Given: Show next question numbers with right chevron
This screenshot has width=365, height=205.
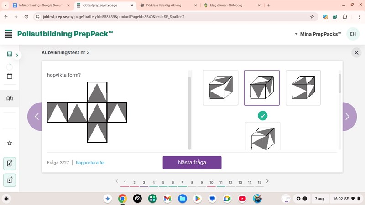Looking at the screenshot, I should [x=267, y=181].
